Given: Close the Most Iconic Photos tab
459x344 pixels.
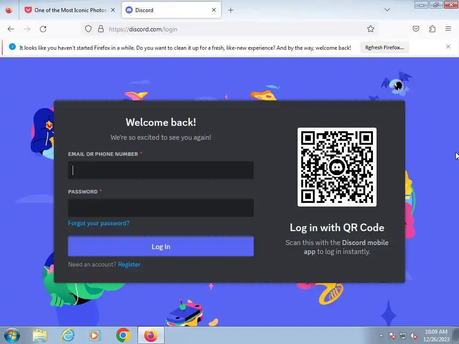Looking at the screenshot, I should (x=113, y=10).
